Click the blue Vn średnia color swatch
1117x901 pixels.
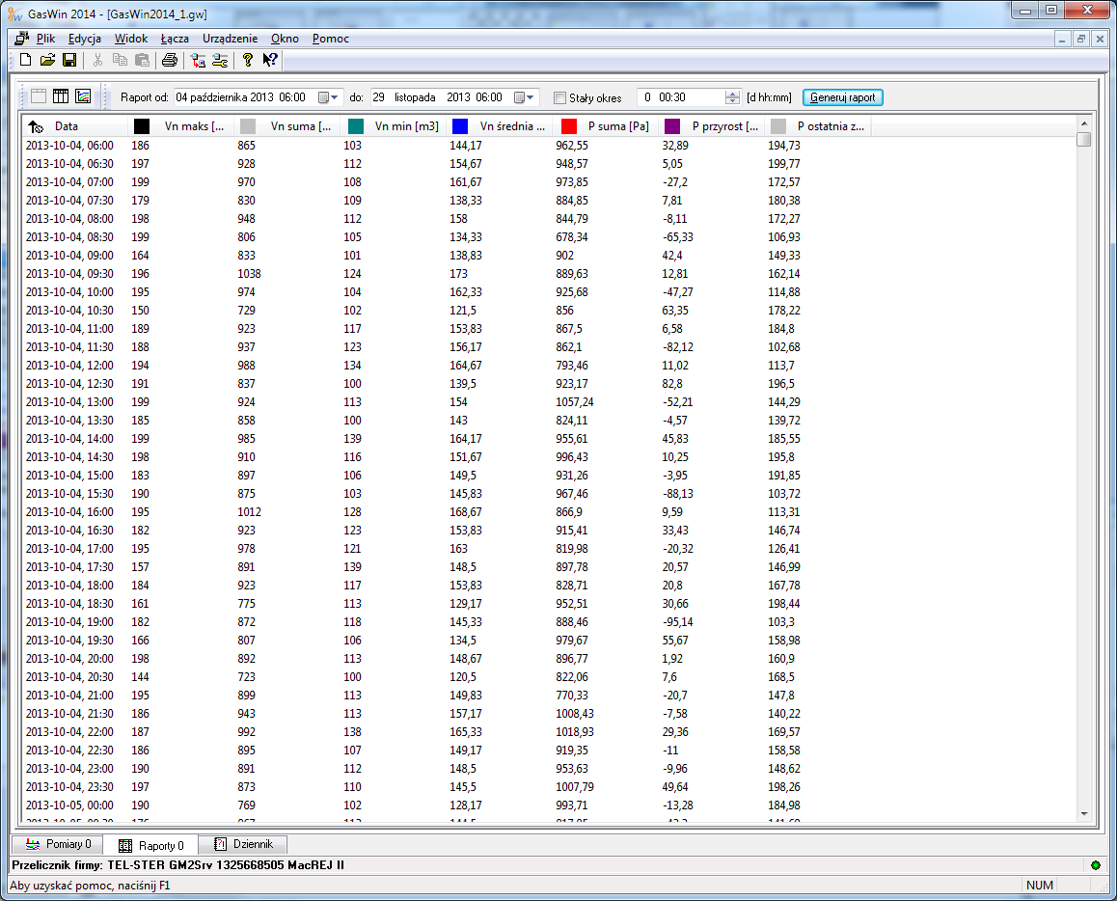(x=460, y=126)
